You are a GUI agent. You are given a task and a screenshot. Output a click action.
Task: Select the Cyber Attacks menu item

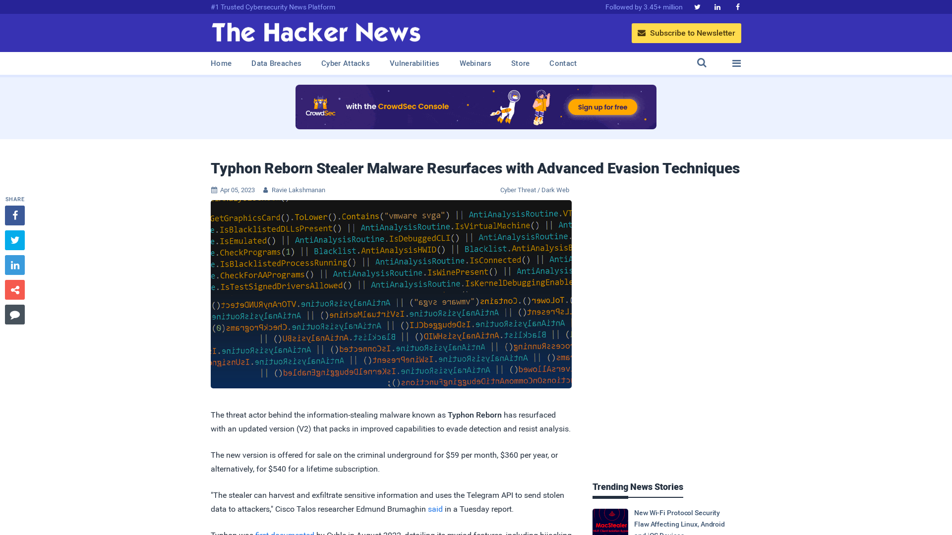tap(345, 63)
